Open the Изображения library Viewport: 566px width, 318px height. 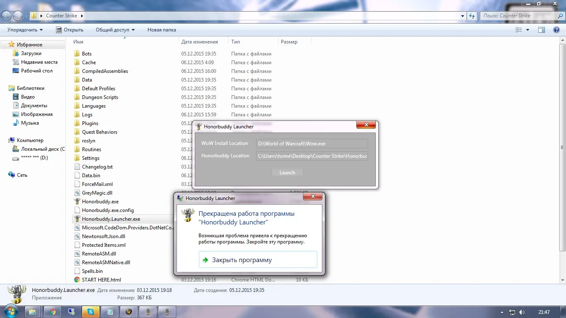click(36, 114)
